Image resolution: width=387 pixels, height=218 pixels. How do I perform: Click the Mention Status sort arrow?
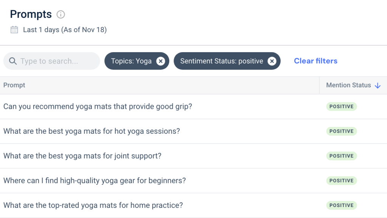pos(377,85)
